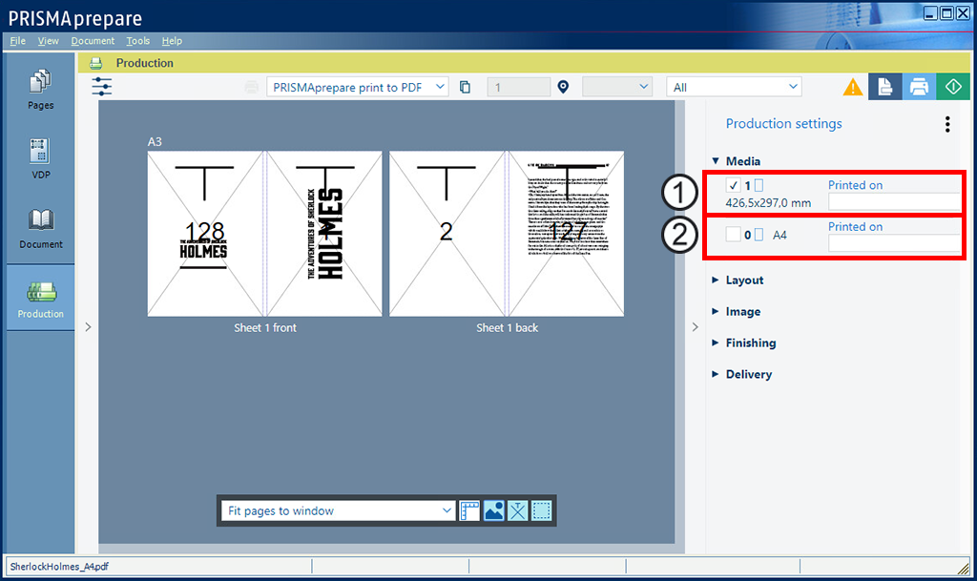
Task: Click the blue print icon button
Action: (x=919, y=87)
